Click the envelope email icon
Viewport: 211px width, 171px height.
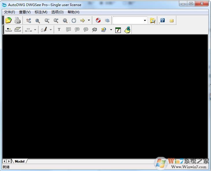pos(171,21)
